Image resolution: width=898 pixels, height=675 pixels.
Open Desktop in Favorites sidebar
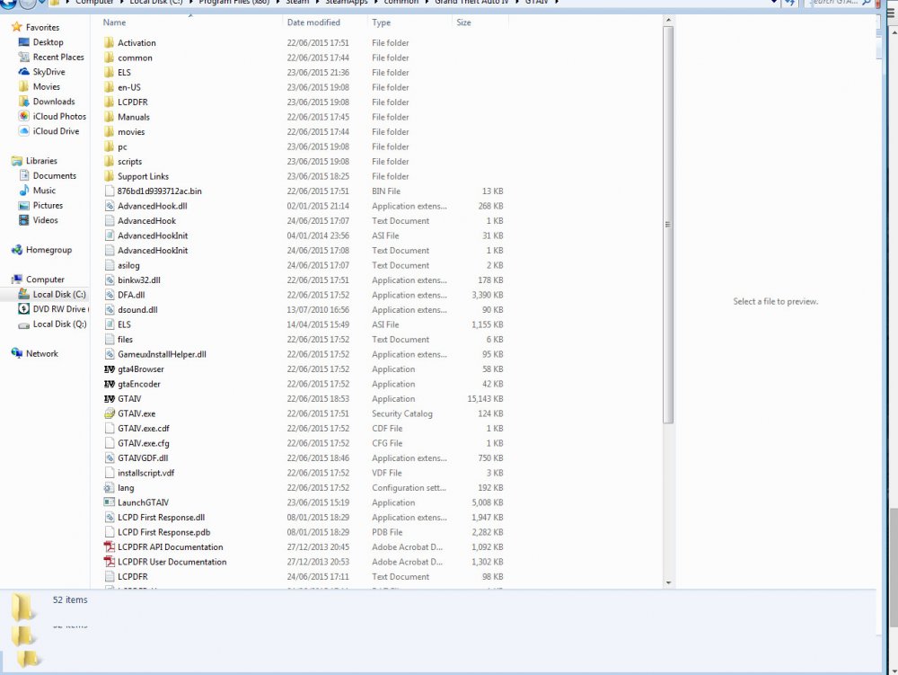tap(48, 42)
